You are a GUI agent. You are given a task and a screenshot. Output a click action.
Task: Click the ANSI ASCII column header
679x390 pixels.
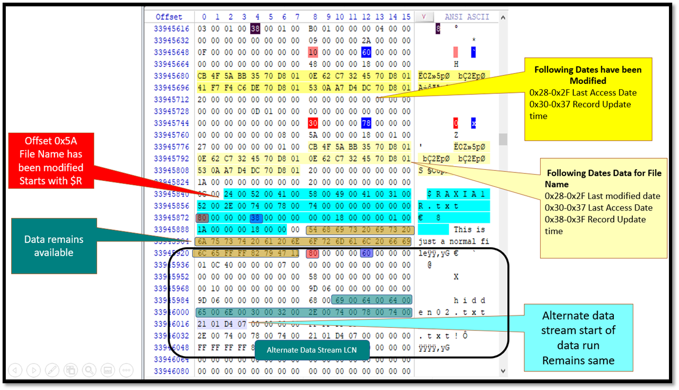pyautogui.click(x=467, y=17)
